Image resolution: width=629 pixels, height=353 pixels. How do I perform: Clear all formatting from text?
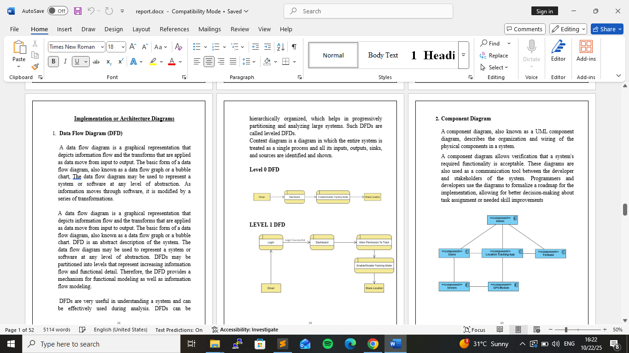[179, 47]
